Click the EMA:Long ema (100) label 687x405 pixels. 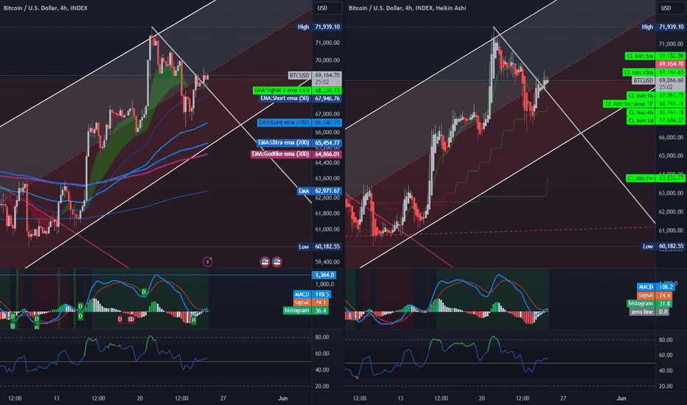(299, 122)
